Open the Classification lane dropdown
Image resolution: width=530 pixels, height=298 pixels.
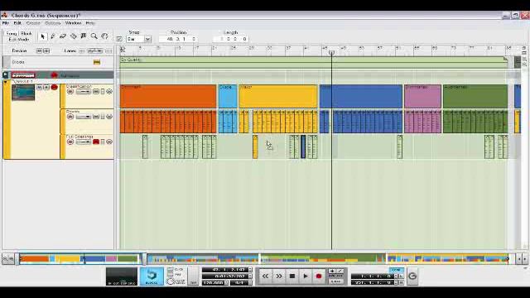(x=84, y=92)
